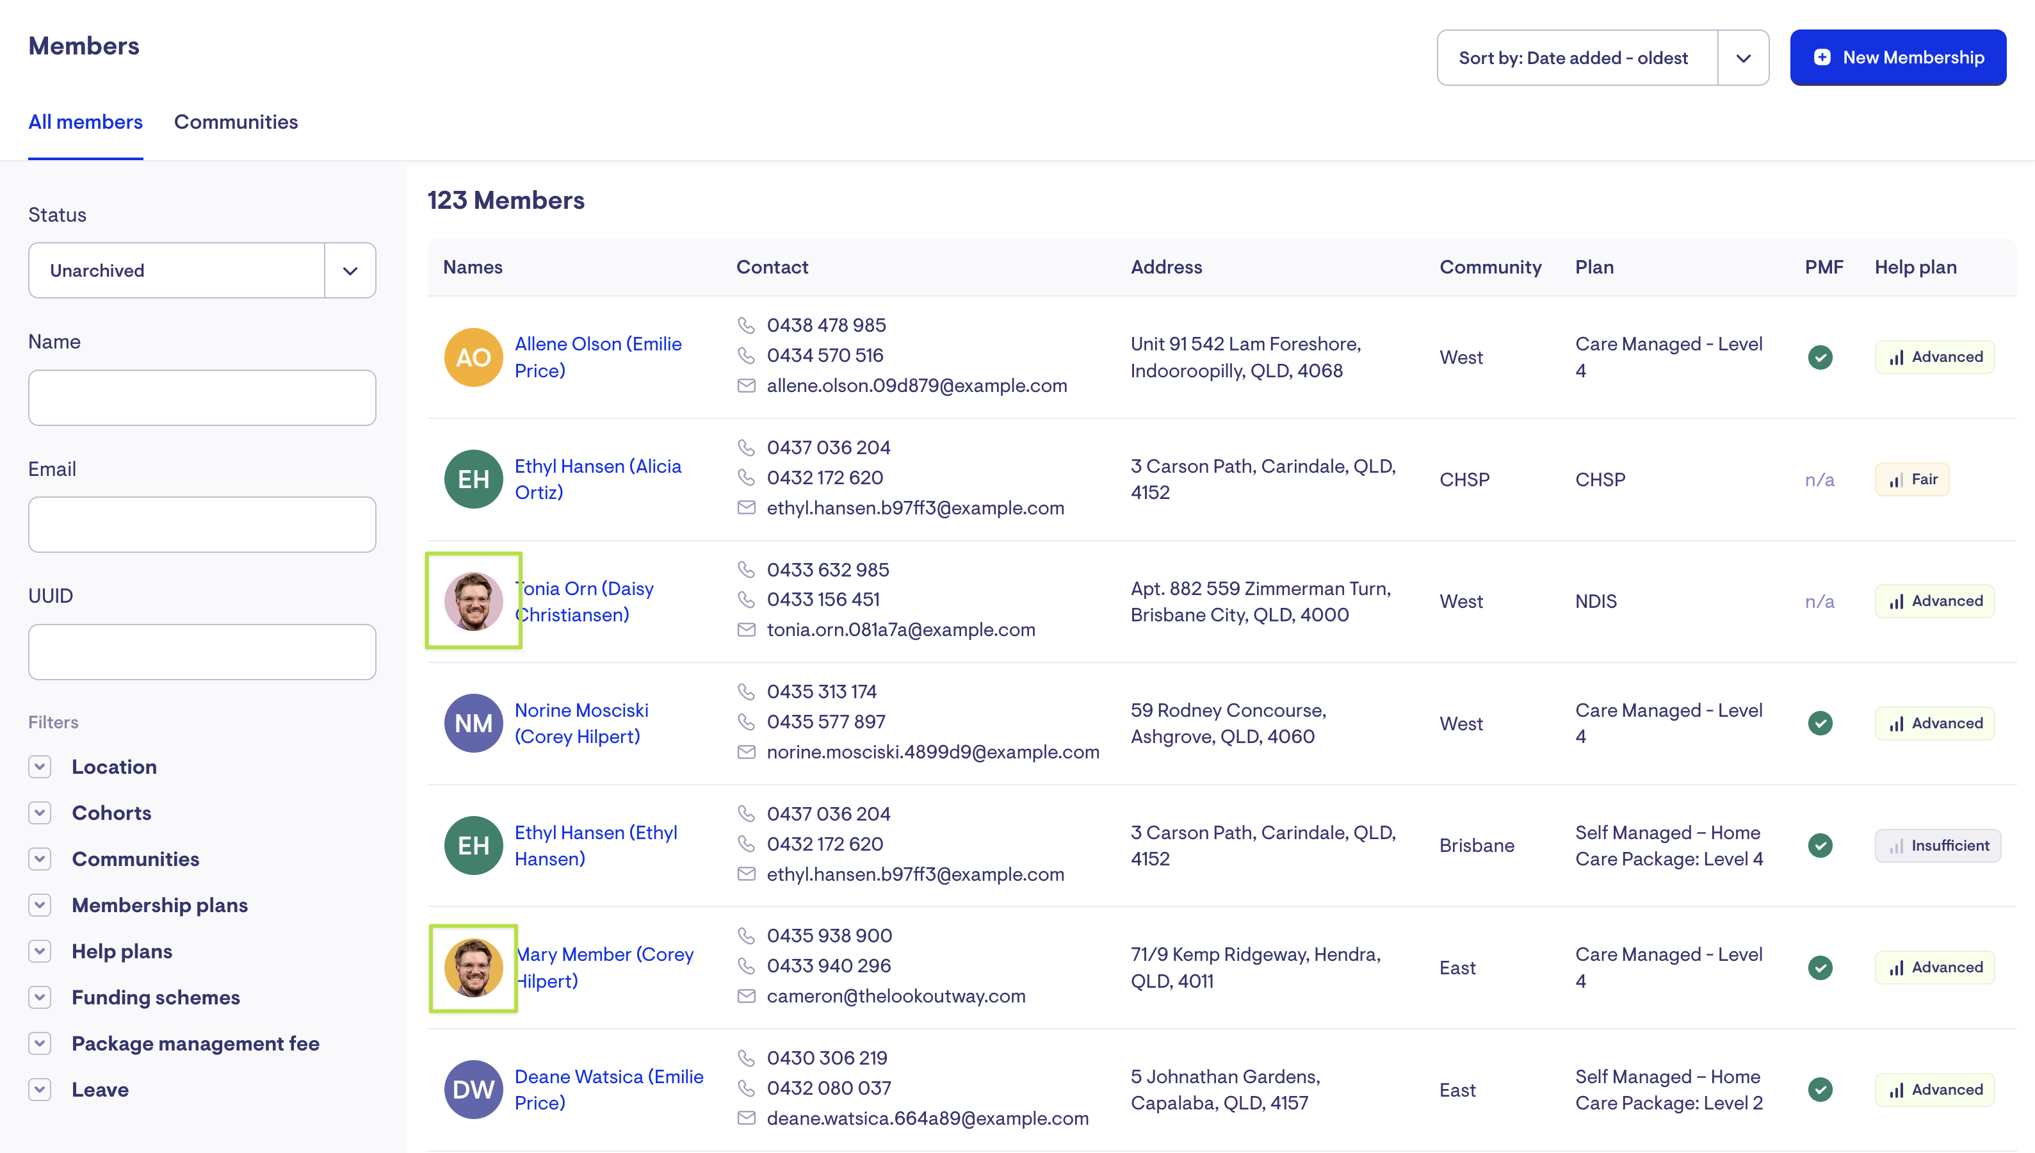Viewport: 2035px width, 1153px height.
Task: Open the Sort by dropdown arrow
Action: 1743,58
